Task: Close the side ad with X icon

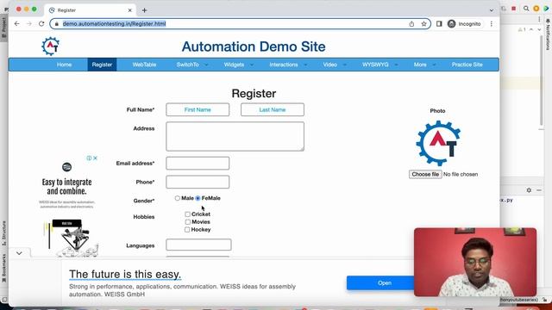Action: pyautogui.click(x=95, y=158)
